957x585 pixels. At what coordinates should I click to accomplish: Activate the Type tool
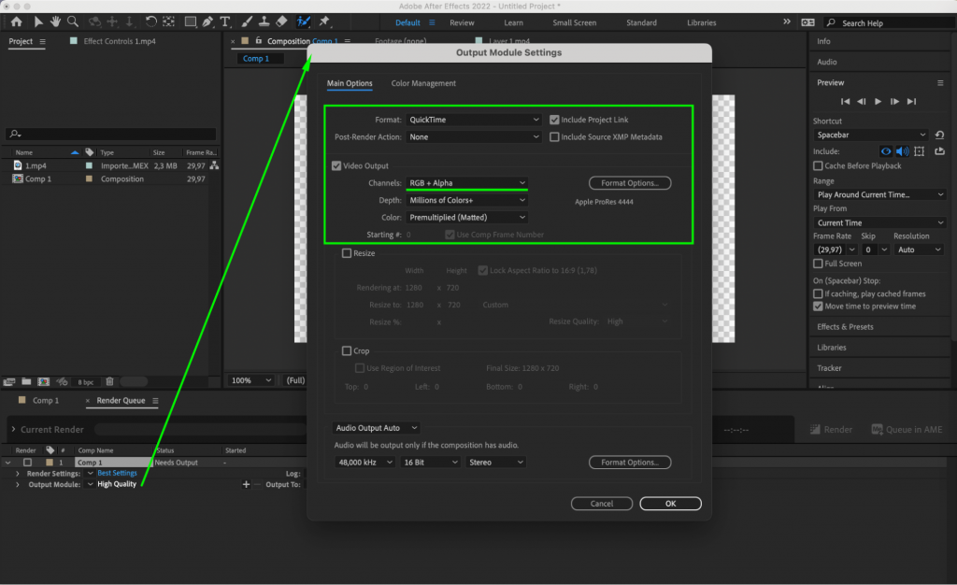(225, 20)
